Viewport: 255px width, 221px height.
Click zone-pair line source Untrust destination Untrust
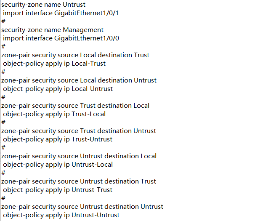point(82,207)
